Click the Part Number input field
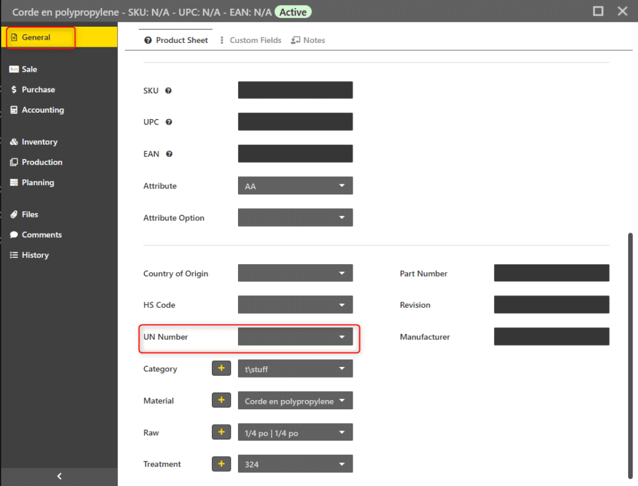This screenshot has width=638, height=486. pos(551,273)
